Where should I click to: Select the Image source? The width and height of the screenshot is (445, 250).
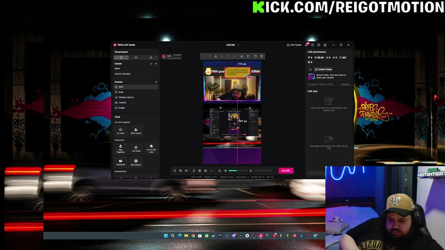tap(136, 108)
